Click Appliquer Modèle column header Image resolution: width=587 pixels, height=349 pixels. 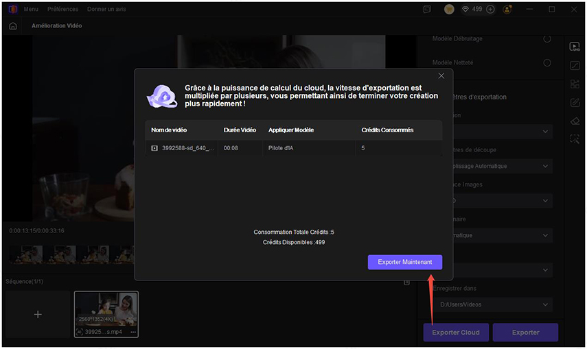(x=291, y=130)
